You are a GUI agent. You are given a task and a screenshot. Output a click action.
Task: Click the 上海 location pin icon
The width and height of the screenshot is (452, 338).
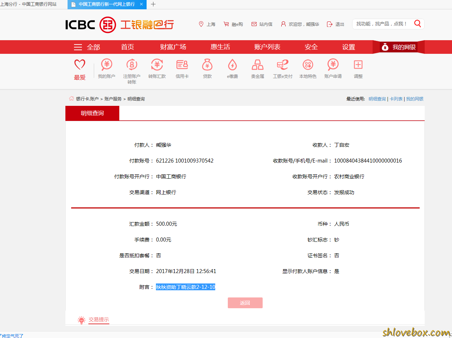coord(201,24)
